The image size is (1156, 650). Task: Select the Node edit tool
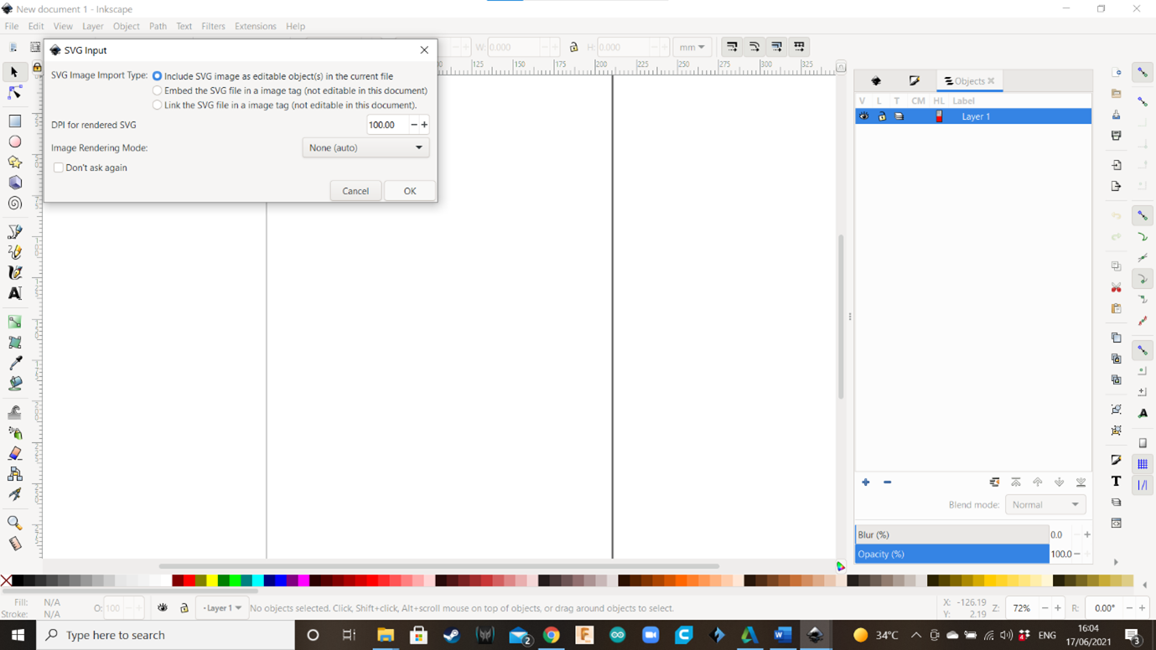(14, 92)
